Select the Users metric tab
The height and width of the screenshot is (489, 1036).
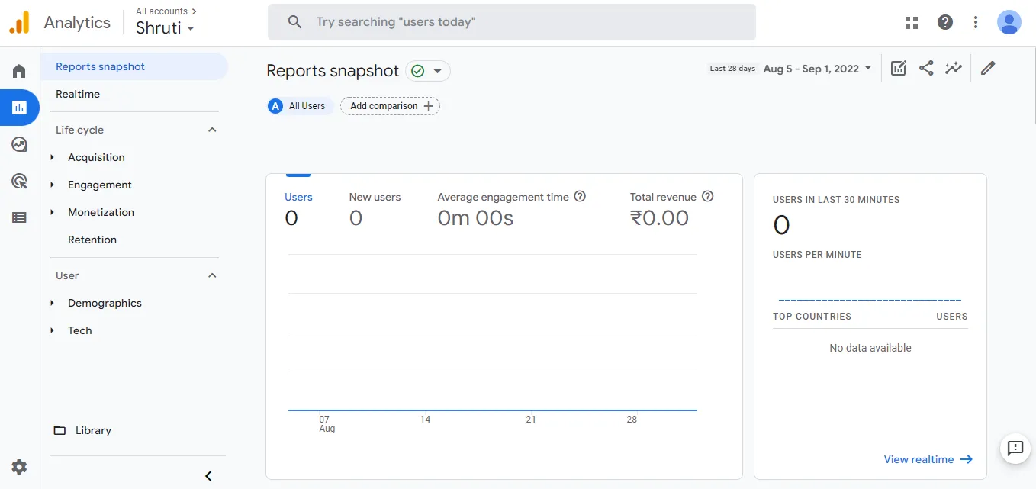point(298,208)
